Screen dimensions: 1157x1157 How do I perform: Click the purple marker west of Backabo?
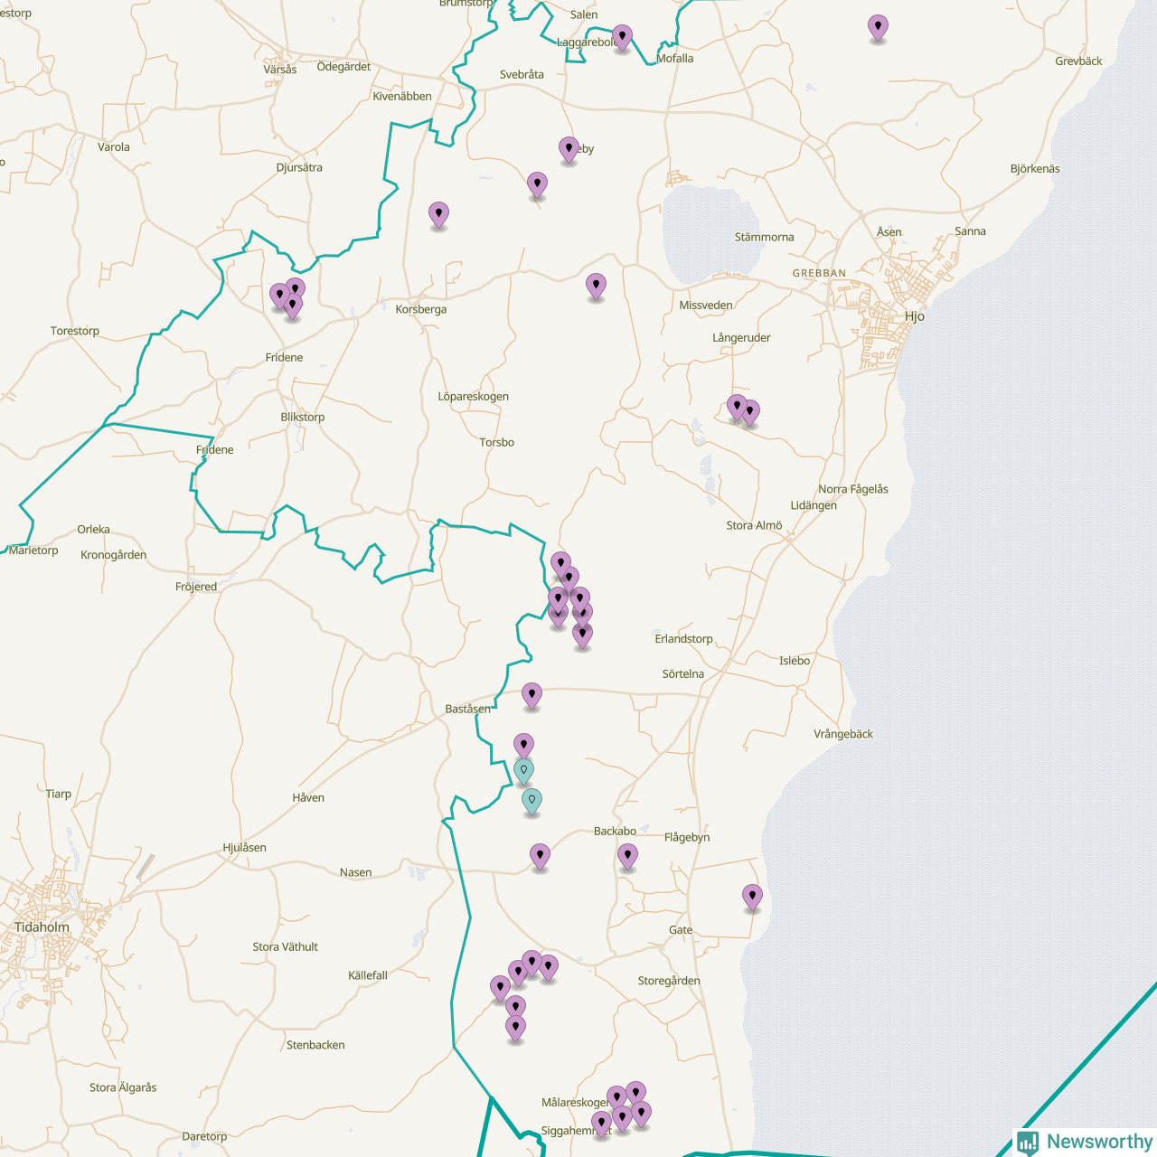pyautogui.click(x=540, y=855)
